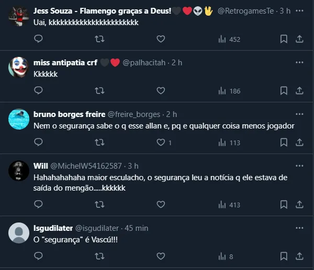Open view count on Will's tweet
This screenshot has width=314, height=270.
pyautogui.click(x=229, y=205)
